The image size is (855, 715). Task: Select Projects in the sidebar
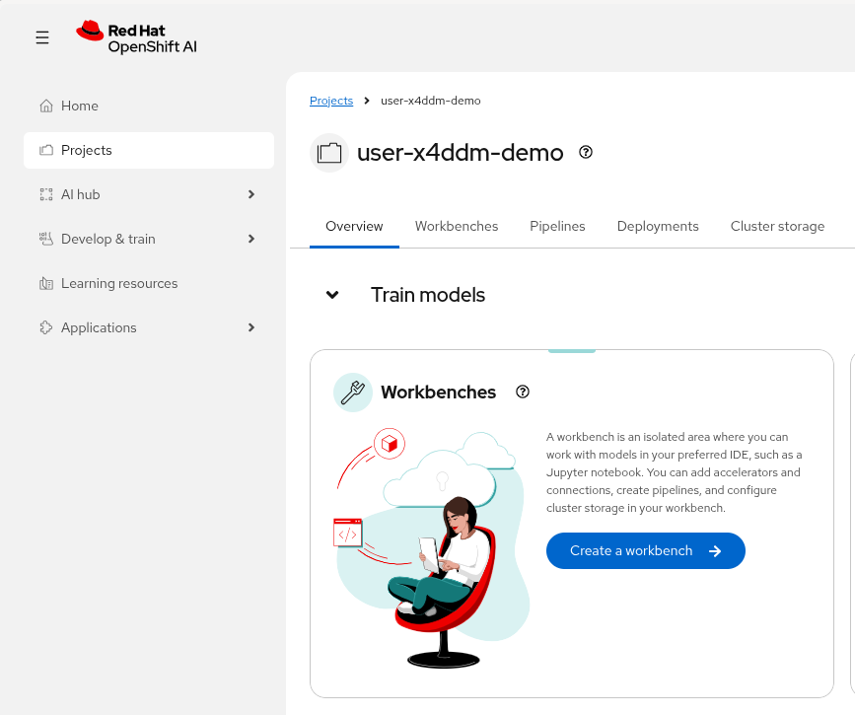tap(148, 150)
